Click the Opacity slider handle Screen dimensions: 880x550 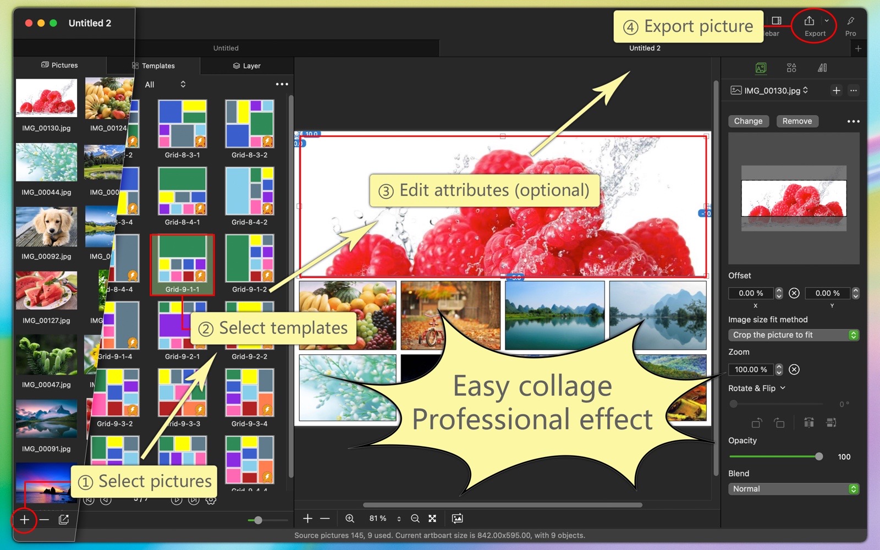(x=819, y=457)
